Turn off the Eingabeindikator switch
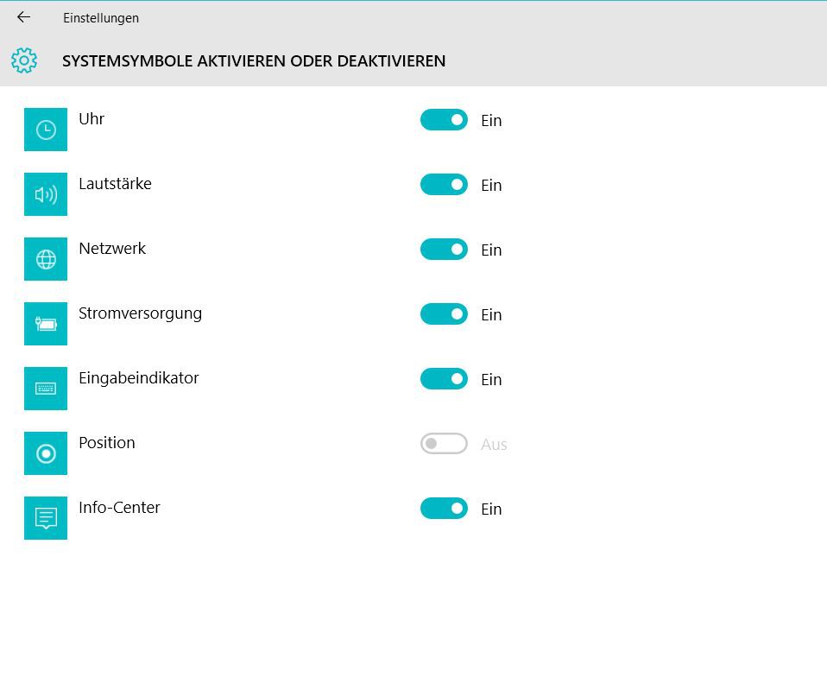This screenshot has width=827, height=677. pyautogui.click(x=444, y=379)
